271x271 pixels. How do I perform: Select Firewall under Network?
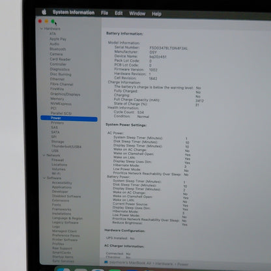point(58,160)
